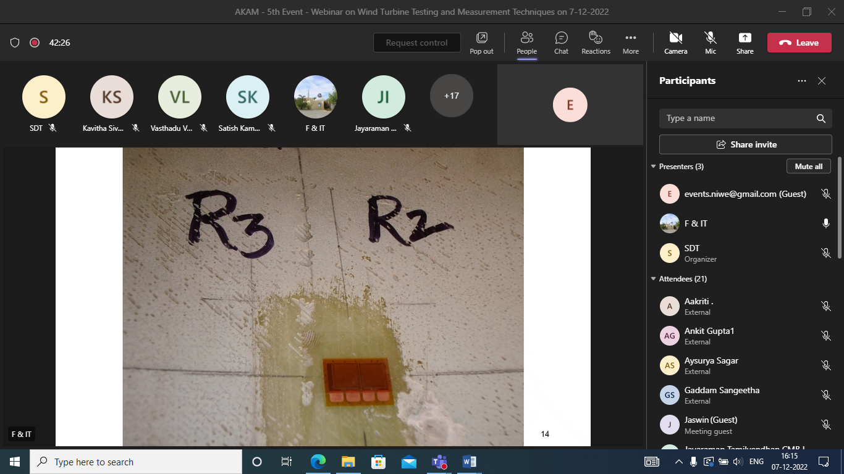Click the recording indicator icon
Viewport: 844px width, 474px height.
pos(35,43)
